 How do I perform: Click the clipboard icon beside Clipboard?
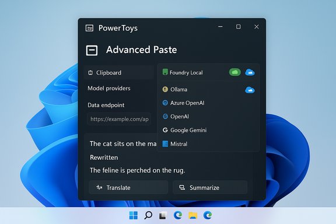coord(90,73)
